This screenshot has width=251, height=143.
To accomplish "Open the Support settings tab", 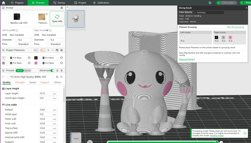I will click(x=45, y=82).
